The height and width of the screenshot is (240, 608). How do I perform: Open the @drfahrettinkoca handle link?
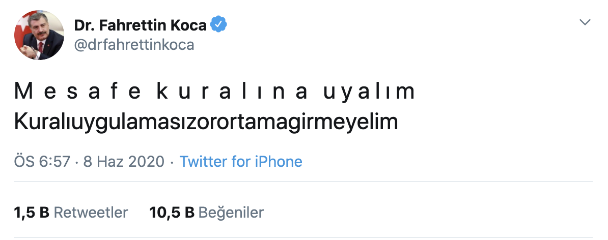(x=134, y=45)
